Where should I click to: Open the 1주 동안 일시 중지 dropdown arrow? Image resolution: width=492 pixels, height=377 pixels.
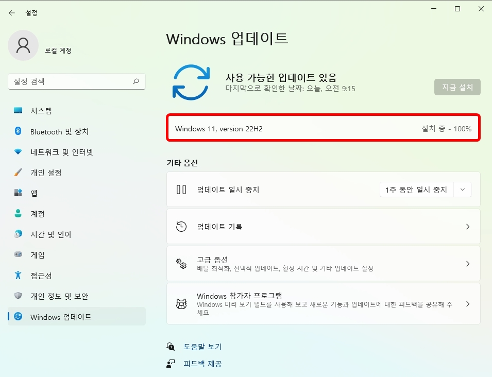click(x=463, y=190)
